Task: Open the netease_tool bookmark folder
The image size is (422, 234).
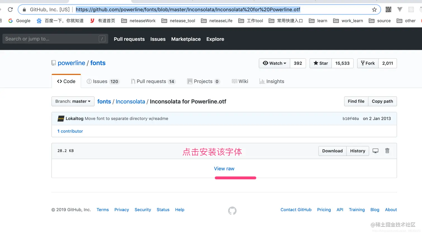Action: [178, 21]
